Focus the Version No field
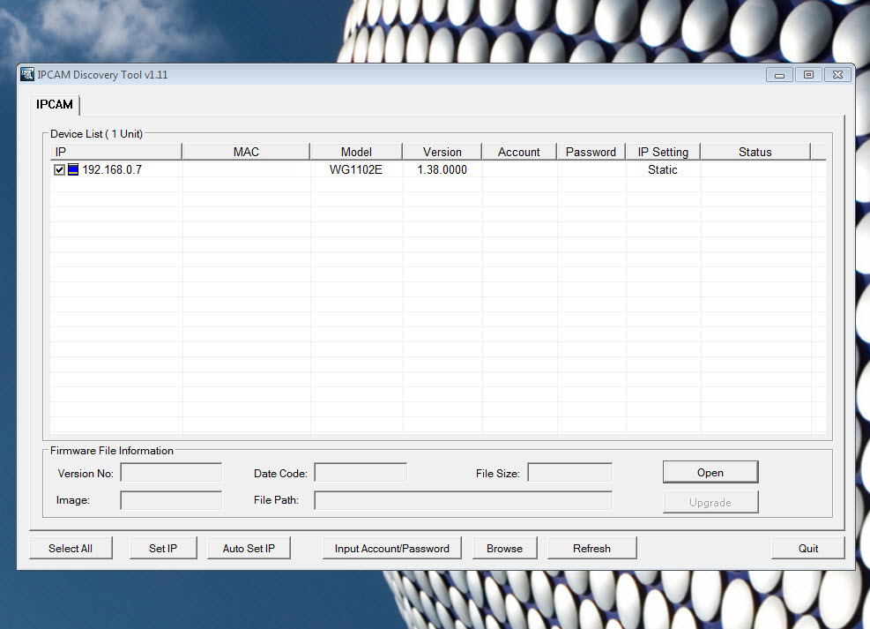 (x=172, y=473)
